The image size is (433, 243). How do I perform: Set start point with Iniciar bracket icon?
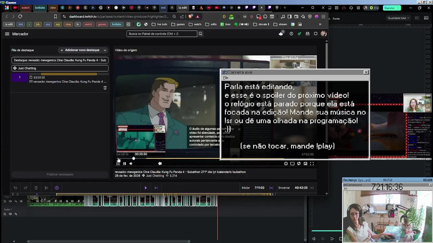[x=271, y=188]
